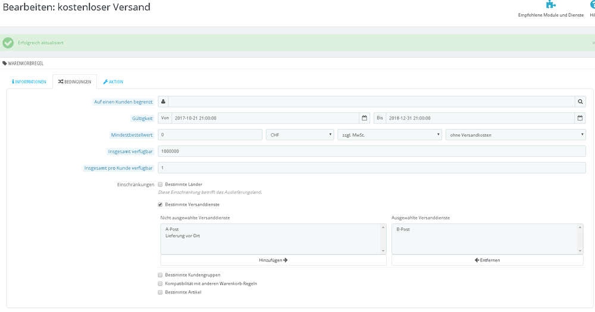Viewport: 595px width, 312px height.
Task: Expand the zzgl. MwSt. tax dropdown
Action: (x=390, y=134)
